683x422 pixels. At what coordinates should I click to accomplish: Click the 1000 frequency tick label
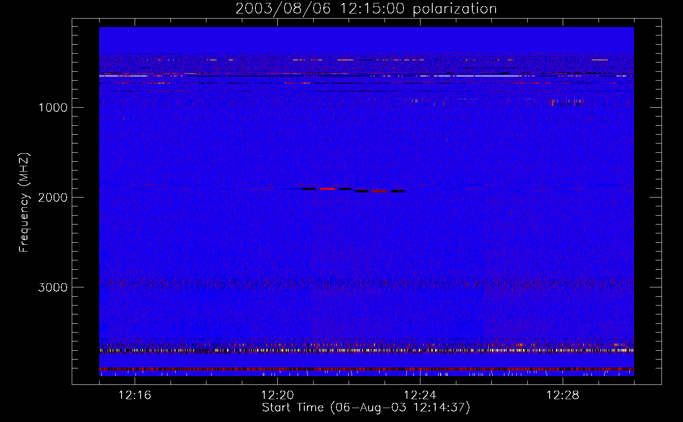click(53, 108)
